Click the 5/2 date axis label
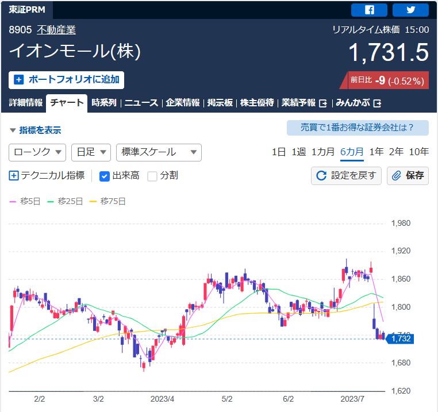 [x=227, y=399]
